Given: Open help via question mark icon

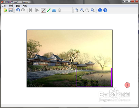Looking at the screenshot, I should 105,10.
